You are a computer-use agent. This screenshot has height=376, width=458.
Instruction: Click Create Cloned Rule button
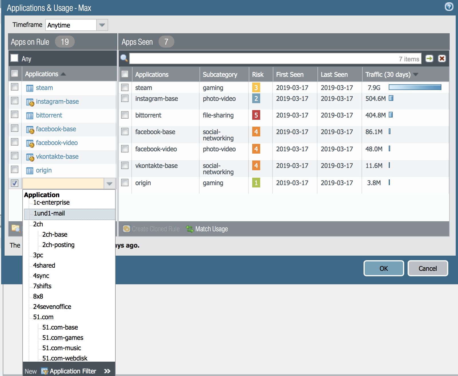pos(151,229)
